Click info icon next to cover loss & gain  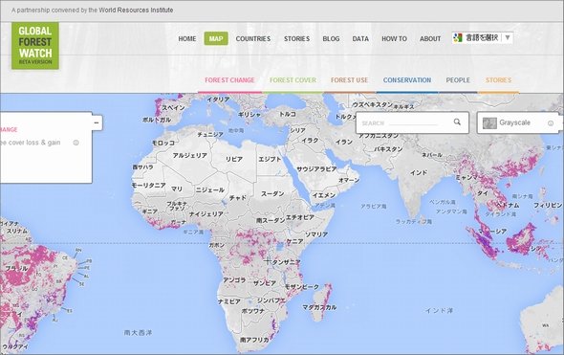point(76,143)
